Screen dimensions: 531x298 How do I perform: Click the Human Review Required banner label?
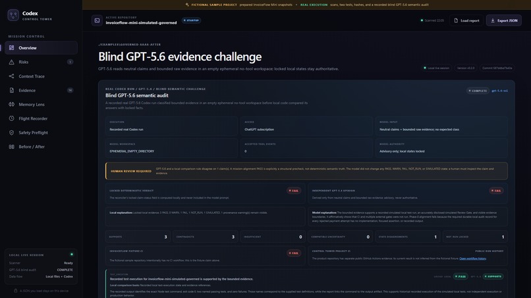(x=131, y=171)
